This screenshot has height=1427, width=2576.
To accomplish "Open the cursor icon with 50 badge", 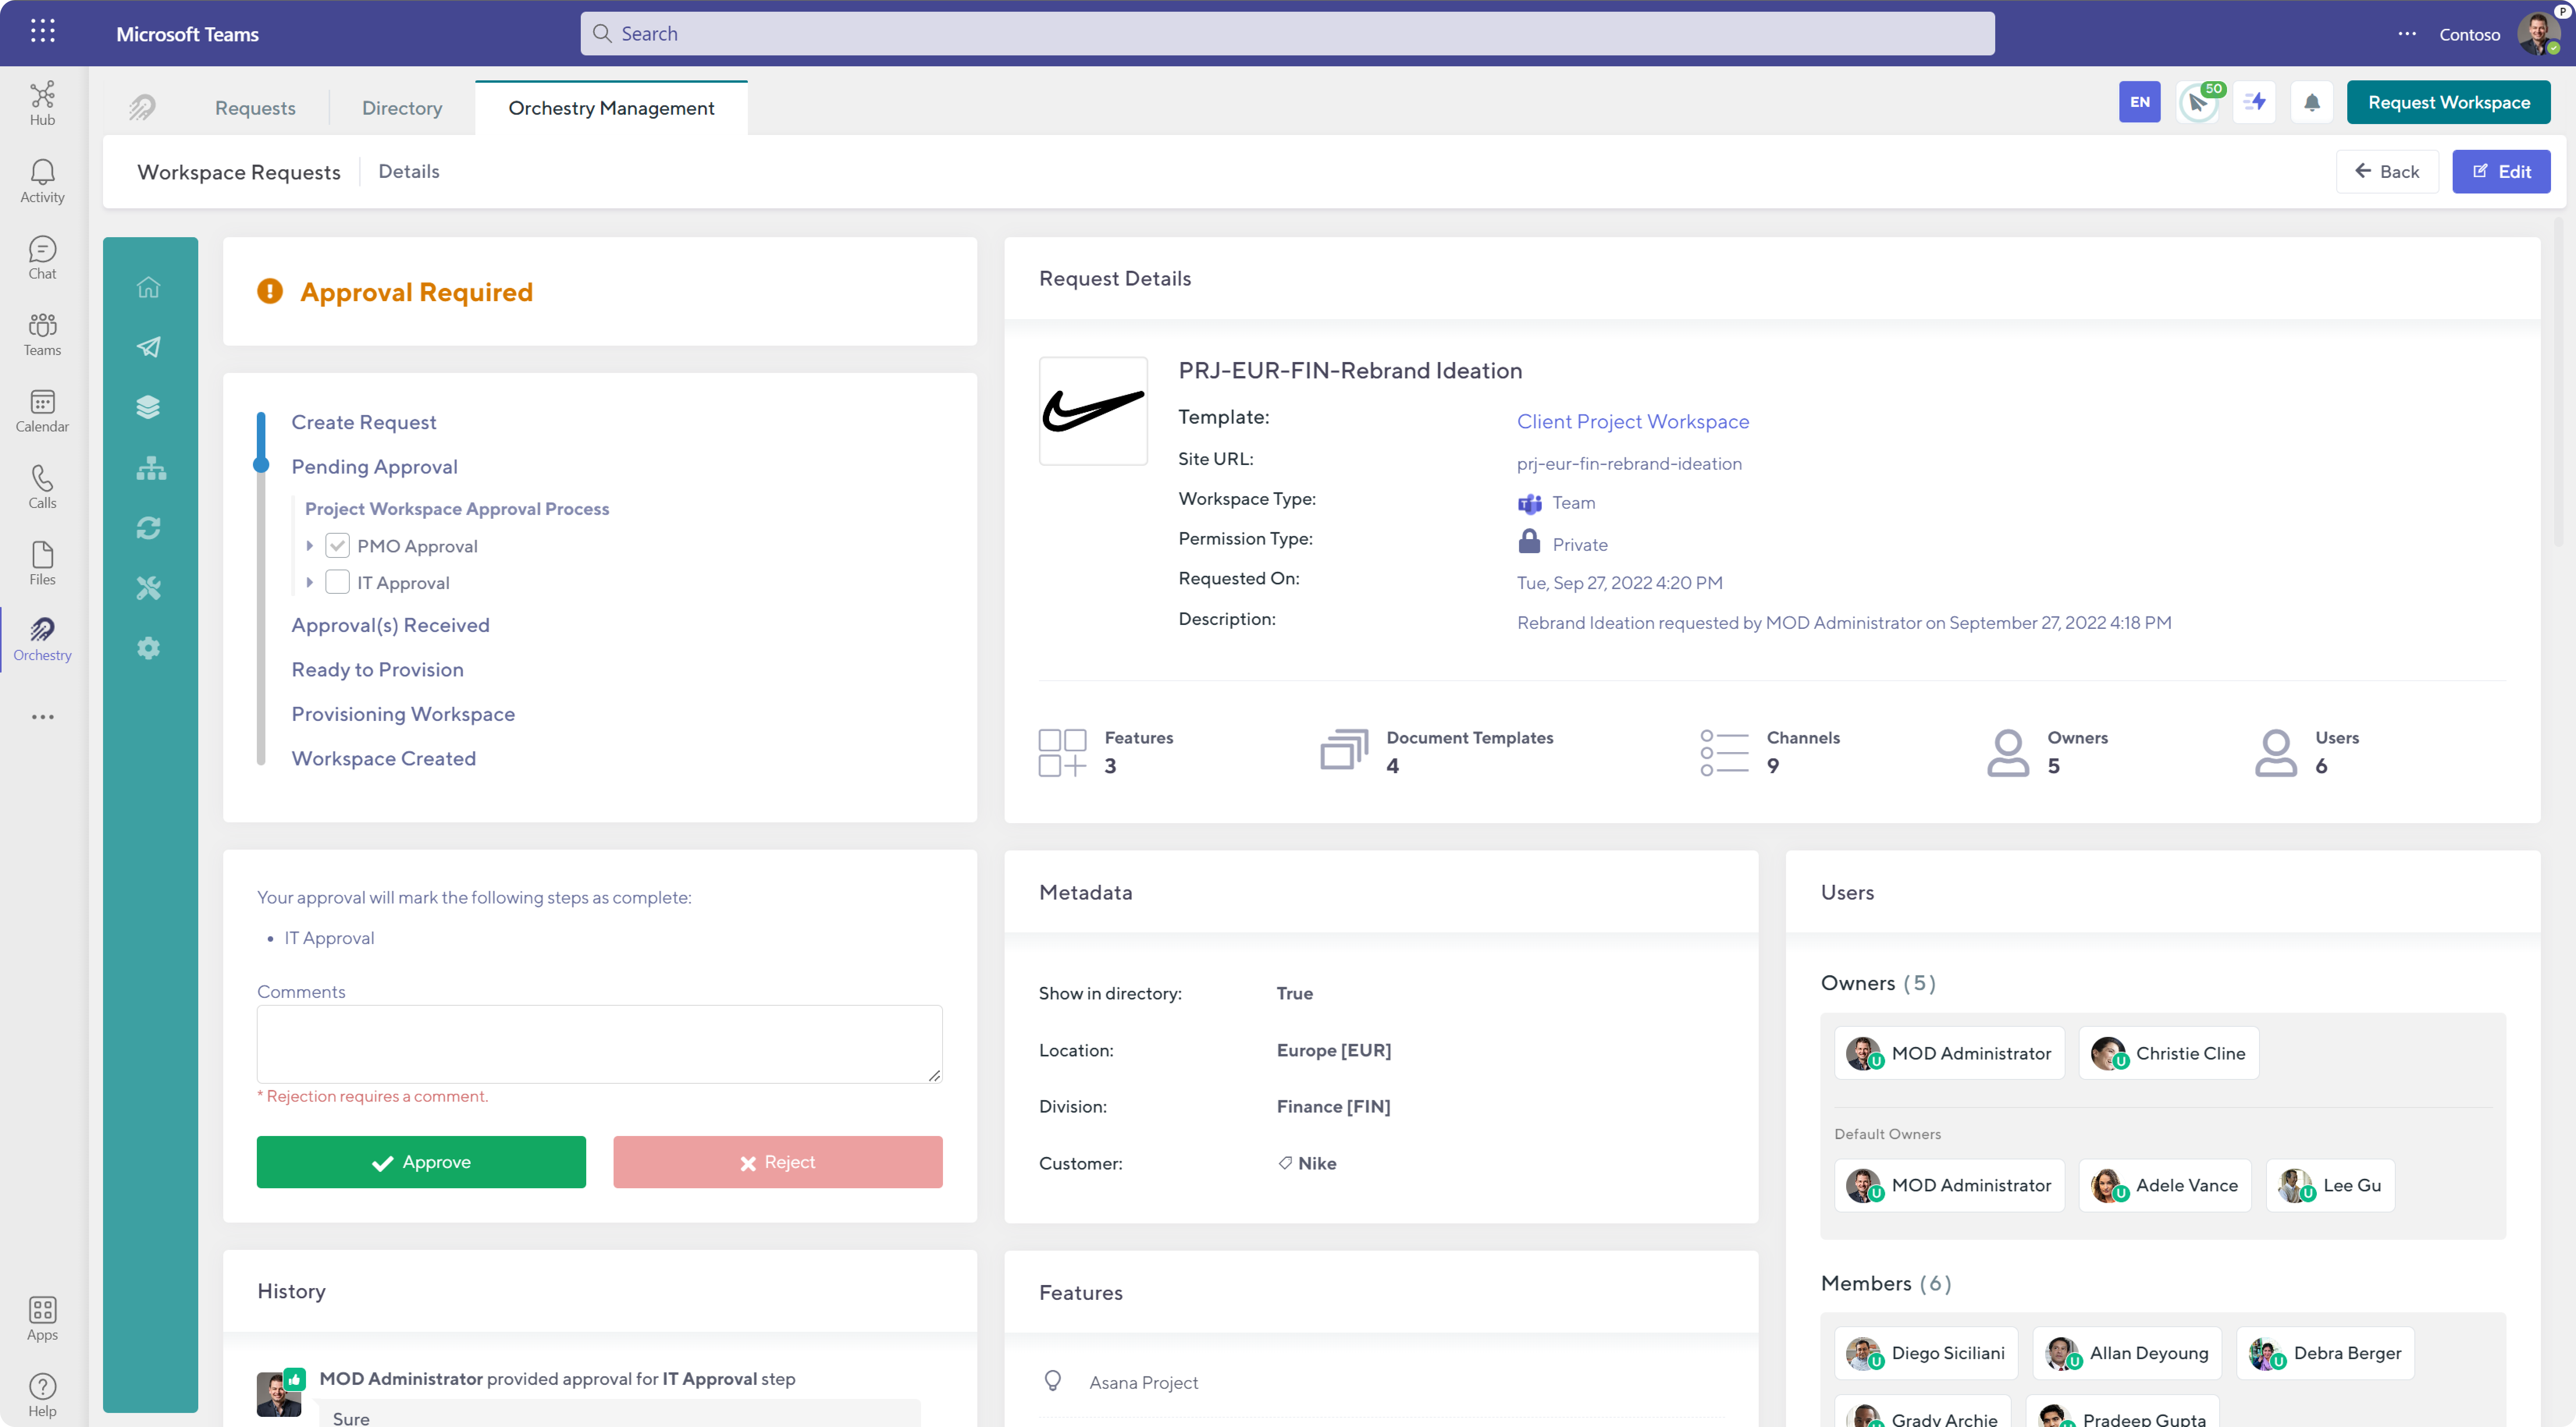I will (x=2198, y=102).
